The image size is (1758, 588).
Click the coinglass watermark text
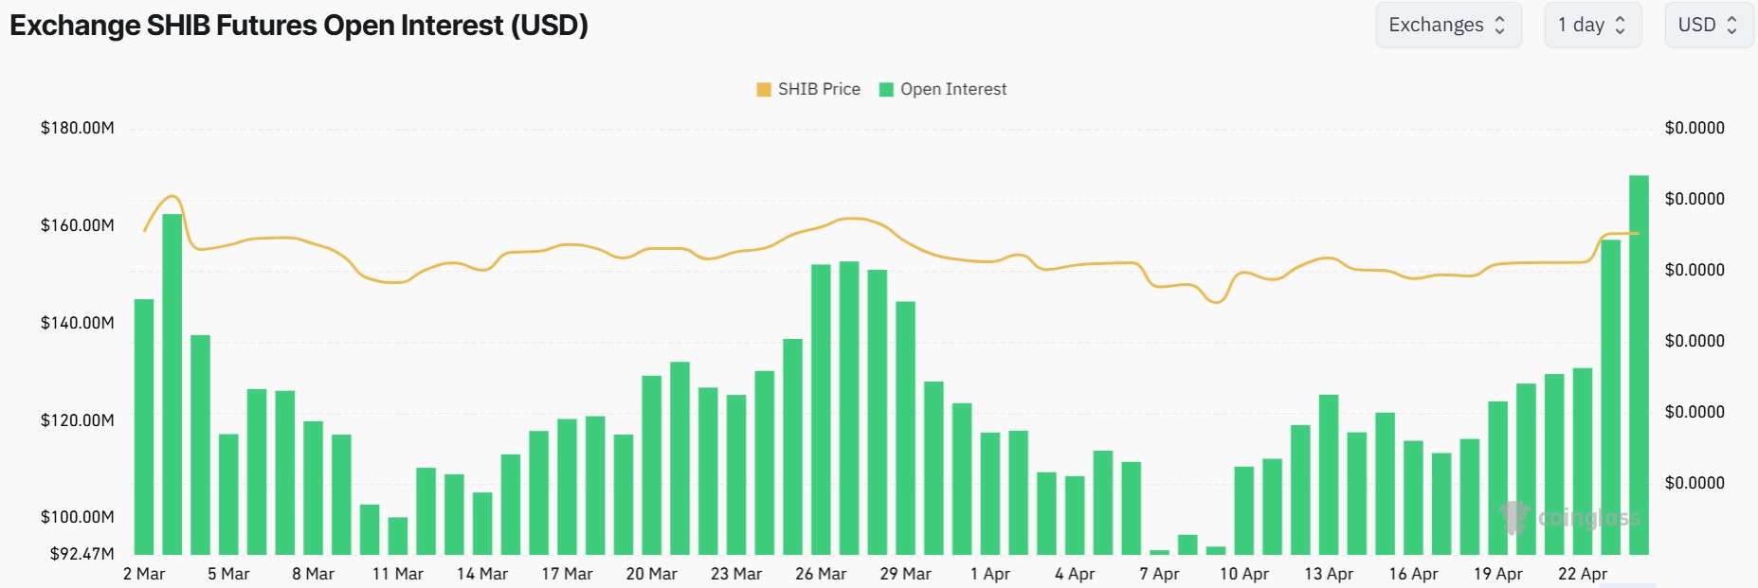1588,518
